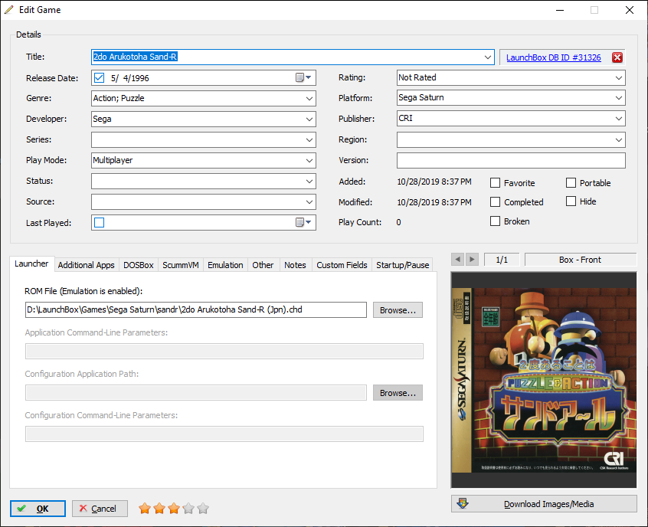The height and width of the screenshot is (527, 648).
Task: Open the Genre dropdown
Action: 309,98
